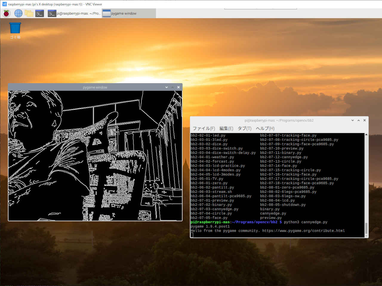
Task: Click the terminal window title text
Action: coord(279,120)
